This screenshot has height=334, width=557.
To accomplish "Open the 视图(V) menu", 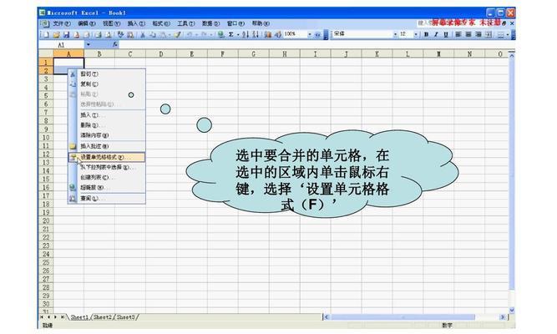I will [x=112, y=23].
